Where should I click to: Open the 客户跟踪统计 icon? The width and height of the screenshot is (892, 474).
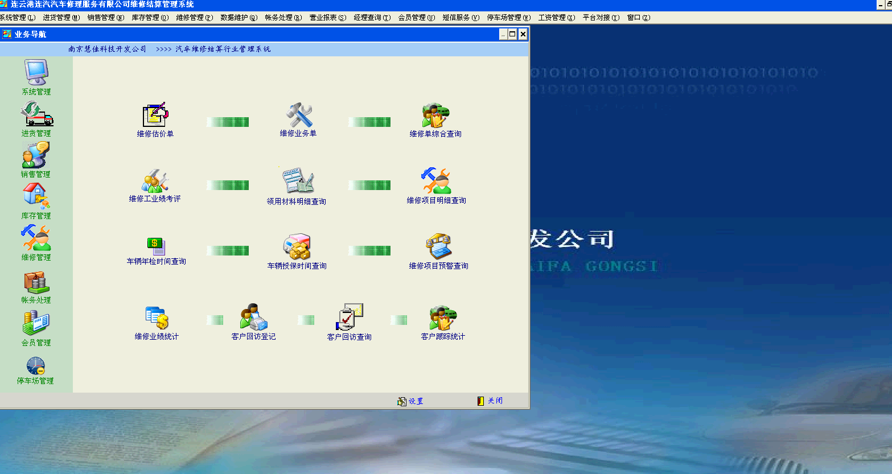pos(443,318)
